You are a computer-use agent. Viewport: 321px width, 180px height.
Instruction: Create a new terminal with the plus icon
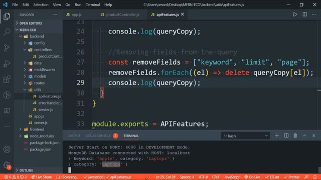(277, 135)
